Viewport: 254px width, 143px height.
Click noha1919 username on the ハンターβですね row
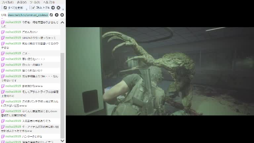click(x=13, y=136)
